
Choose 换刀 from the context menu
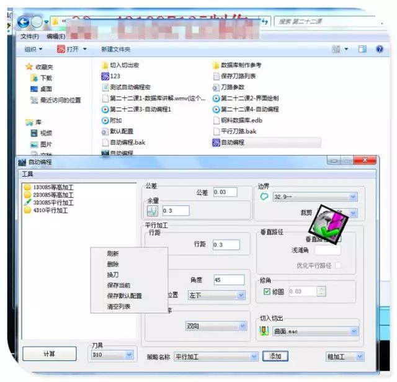(113, 275)
